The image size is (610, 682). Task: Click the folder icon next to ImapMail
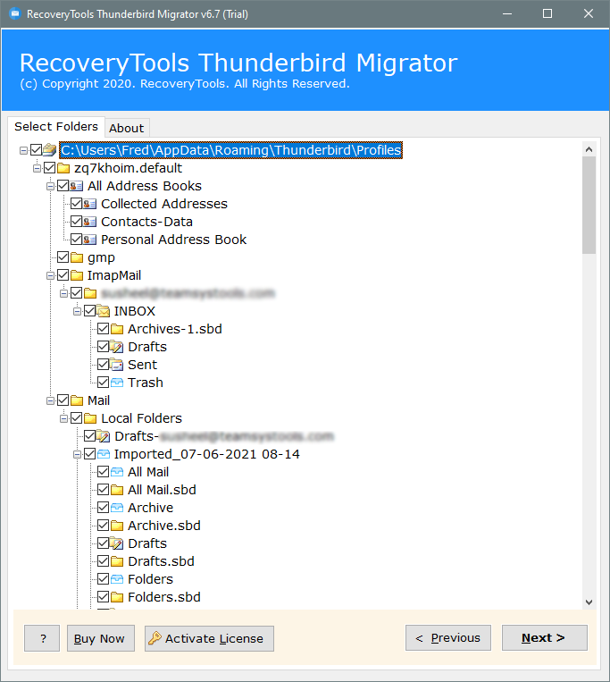(x=77, y=275)
